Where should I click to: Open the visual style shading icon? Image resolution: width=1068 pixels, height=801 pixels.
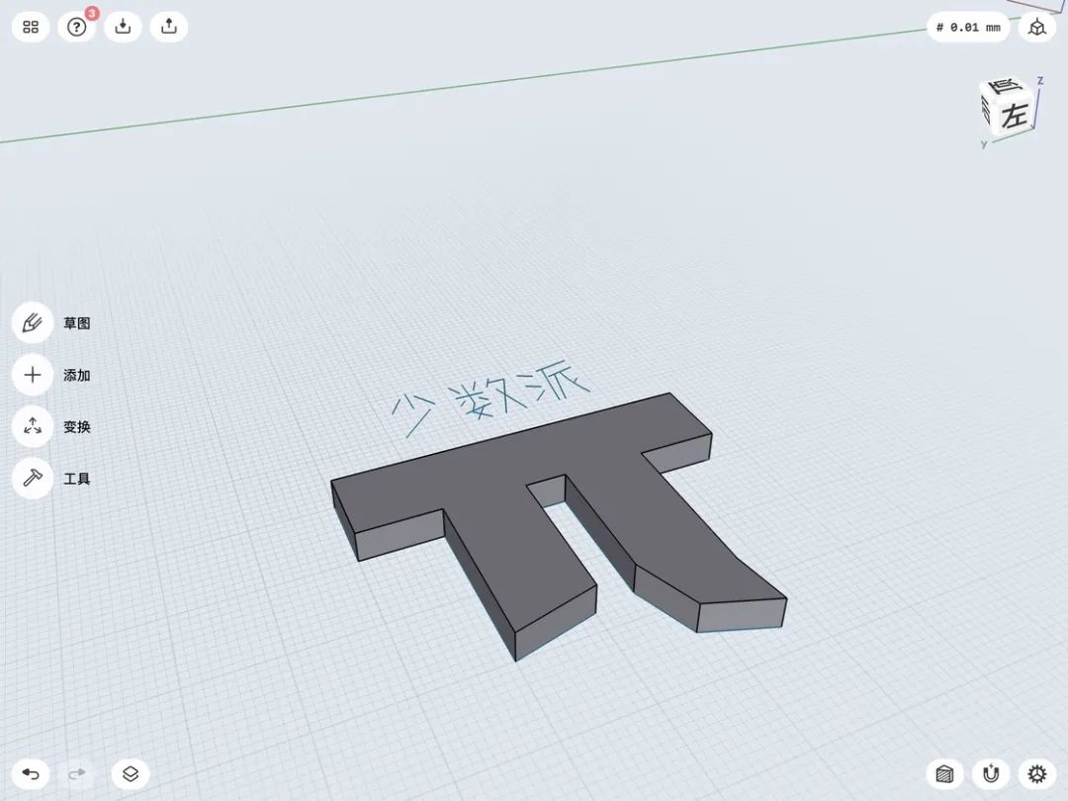click(944, 773)
